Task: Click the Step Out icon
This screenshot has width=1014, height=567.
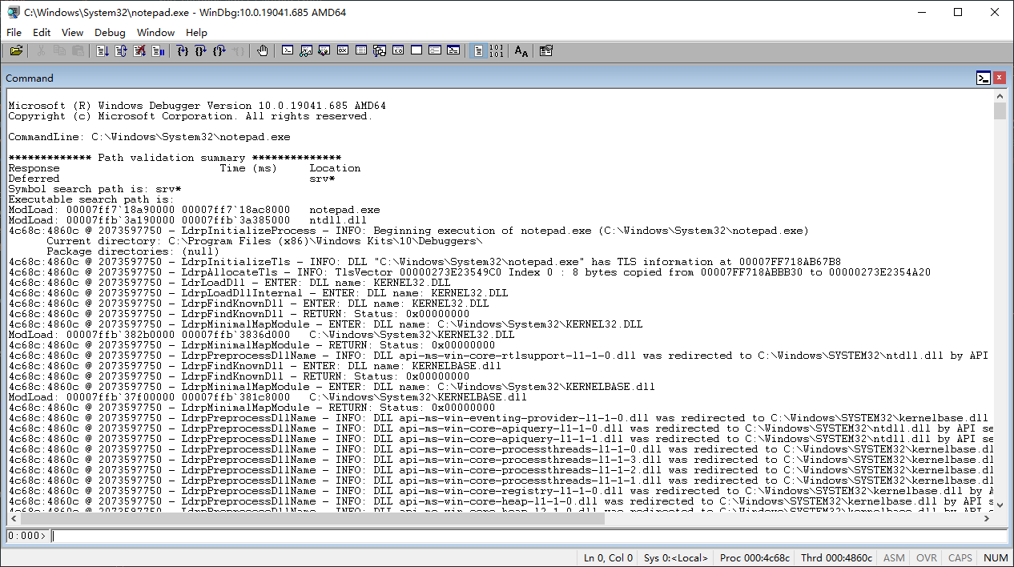Action: coord(219,50)
